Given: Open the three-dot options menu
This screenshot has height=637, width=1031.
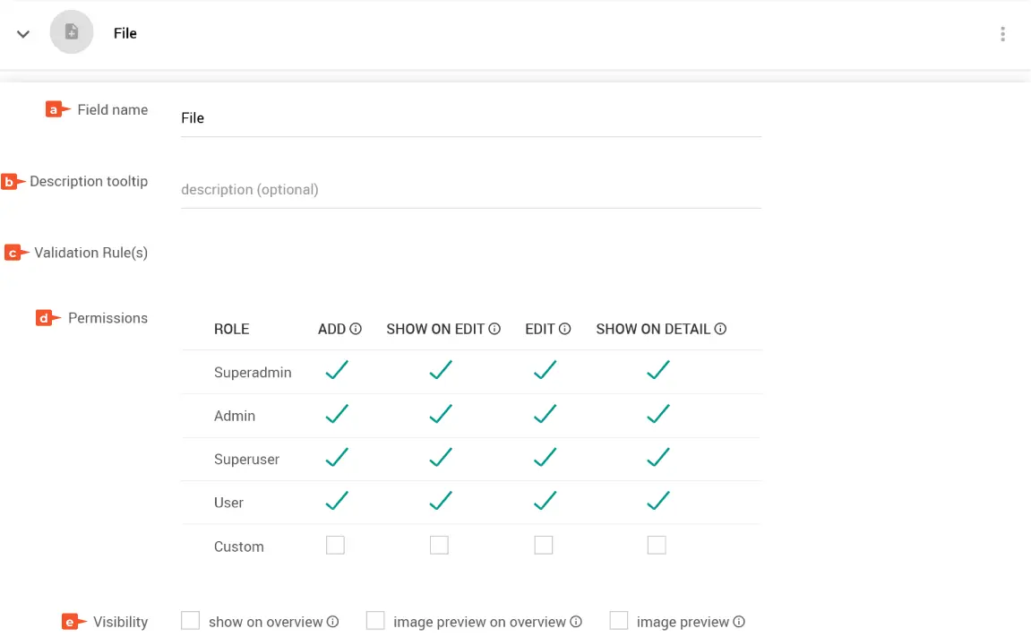Looking at the screenshot, I should (x=1002, y=34).
